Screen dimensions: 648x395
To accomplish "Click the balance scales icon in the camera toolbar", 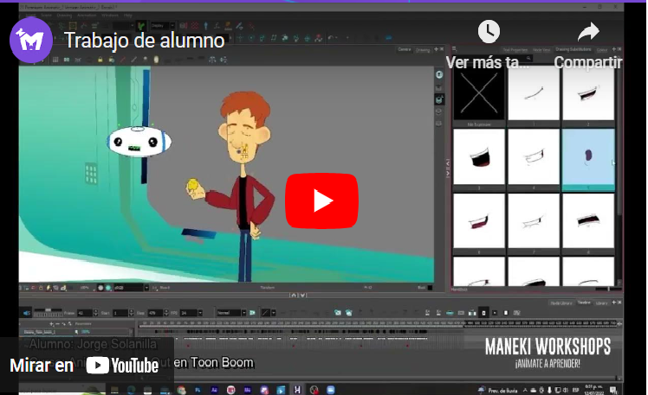I will click(212, 60).
